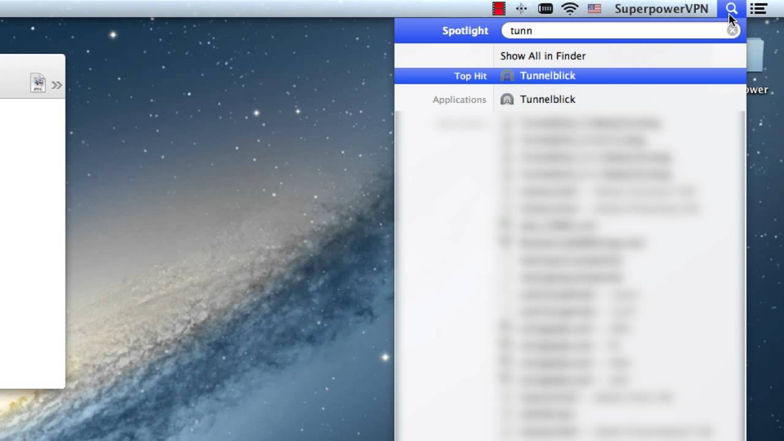The image size is (784, 441).
Task: Open the Spotlight magnifier icon in menu bar
Action: pyautogui.click(x=731, y=9)
